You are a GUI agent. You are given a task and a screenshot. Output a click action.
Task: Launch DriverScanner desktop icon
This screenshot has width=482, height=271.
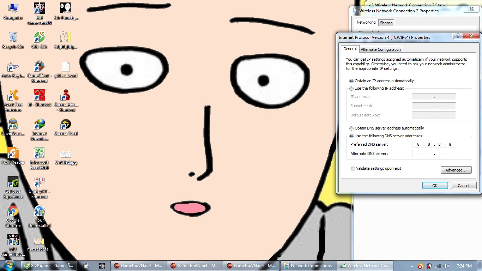(x=13, y=127)
